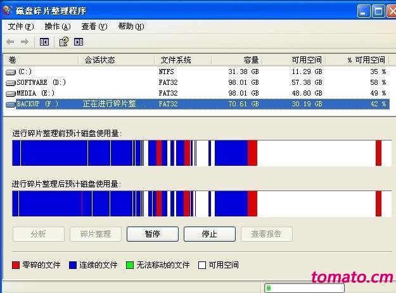Click the status bar progress indicator
The image size is (396, 293).
pyautogui.click(x=304, y=288)
